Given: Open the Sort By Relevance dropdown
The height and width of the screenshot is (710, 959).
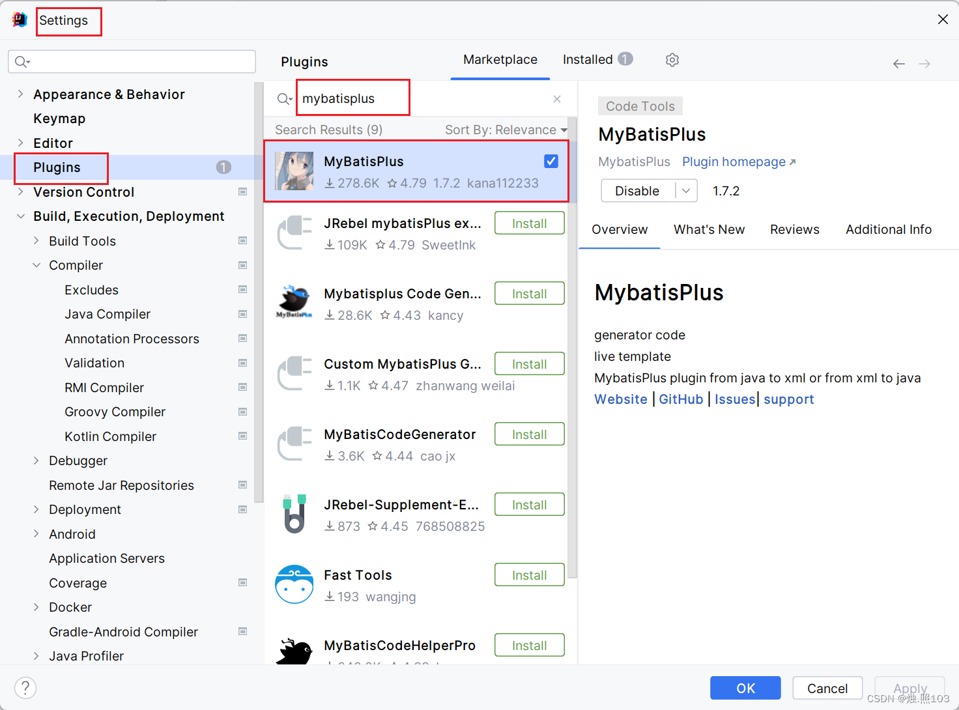Looking at the screenshot, I should 506,130.
